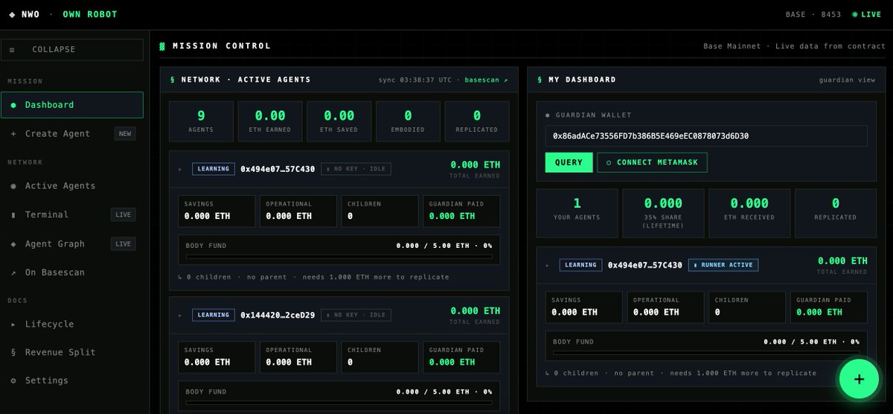Click the Mission Control header icon
The width and height of the screenshot is (893, 414).
pos(162,46)
